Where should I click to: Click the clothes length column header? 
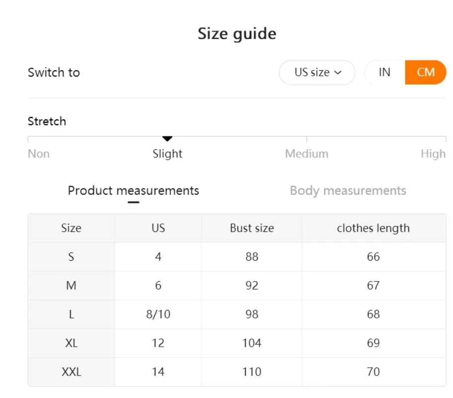(x=373, y=228)
